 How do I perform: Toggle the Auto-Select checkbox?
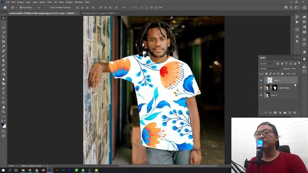point(21,8)
